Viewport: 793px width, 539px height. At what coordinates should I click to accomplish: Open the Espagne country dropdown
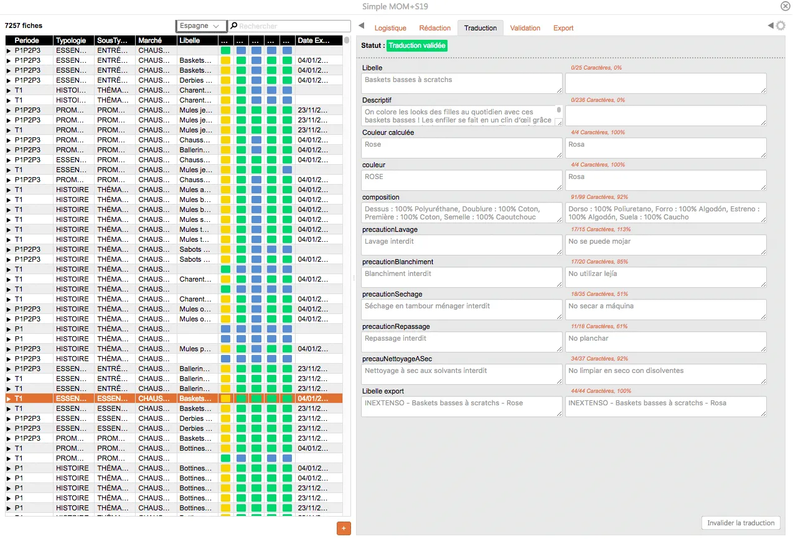coord(200,26)
